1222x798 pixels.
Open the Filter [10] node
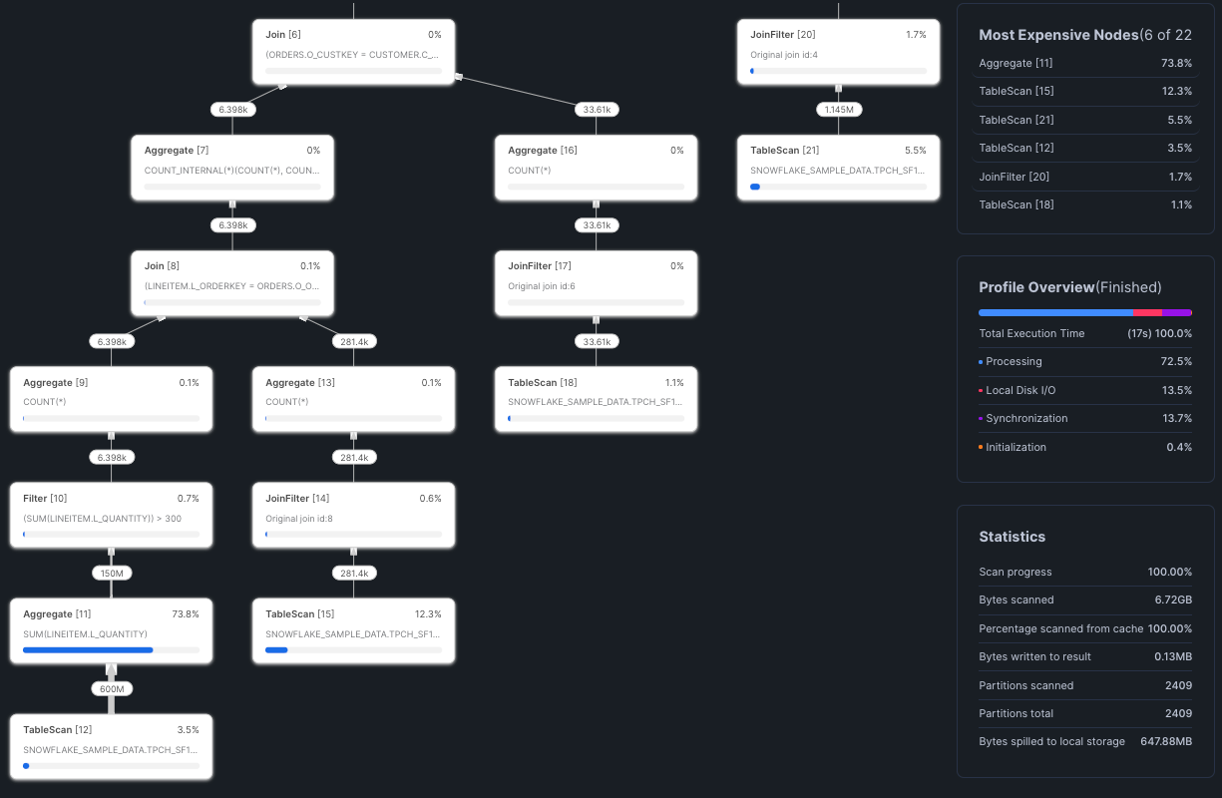110,515
